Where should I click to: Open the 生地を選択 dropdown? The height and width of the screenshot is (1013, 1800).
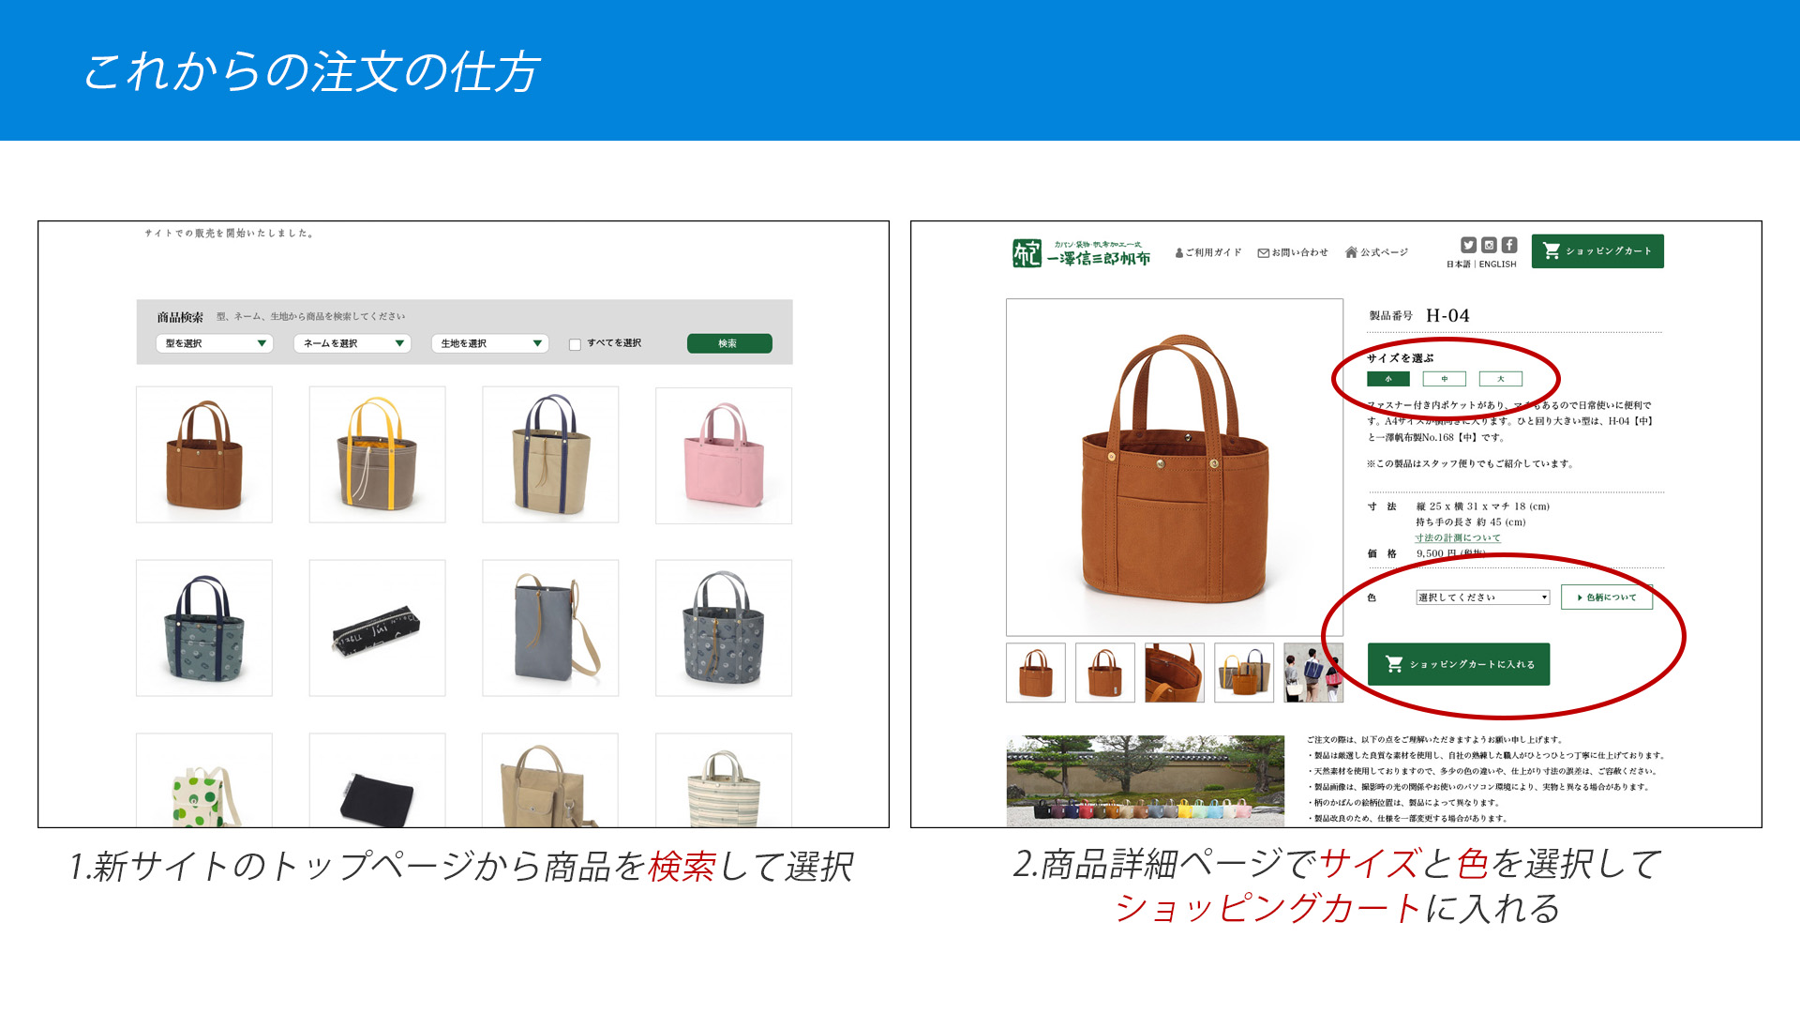coord(489,343)
